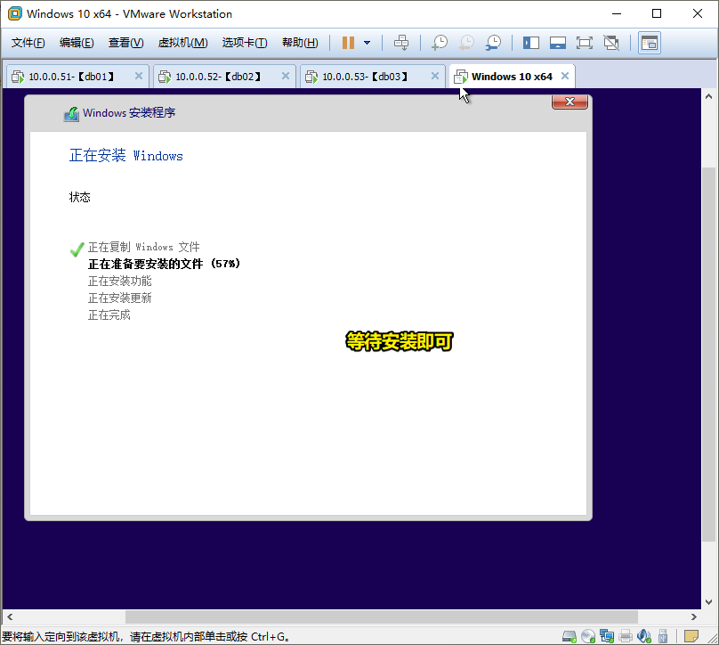Click the Windows setup icon in dialog title

71,113
